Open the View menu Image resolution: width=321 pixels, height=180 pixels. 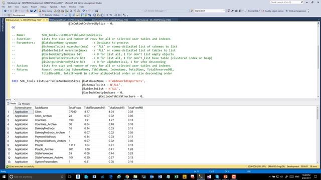click(x=17, y=6)
